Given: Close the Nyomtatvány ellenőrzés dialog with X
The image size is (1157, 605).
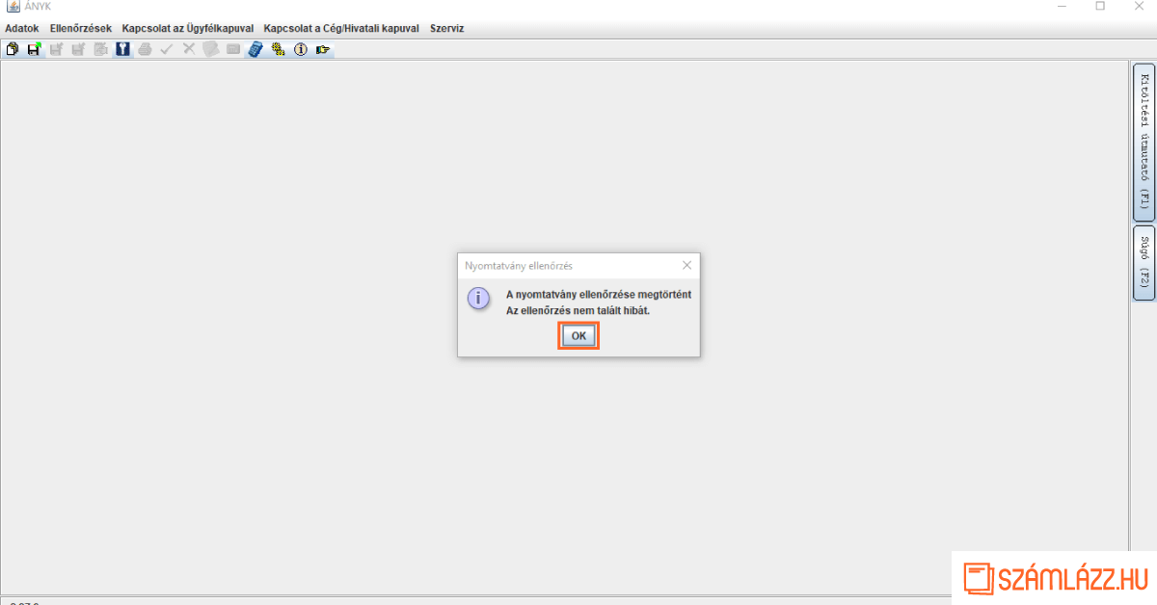Looking at the screenshot, I should pos(686,265).
